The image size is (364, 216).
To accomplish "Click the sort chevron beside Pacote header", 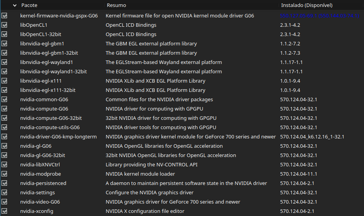I will (15, 5).
